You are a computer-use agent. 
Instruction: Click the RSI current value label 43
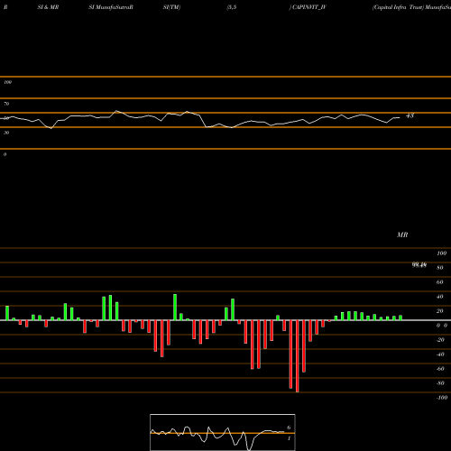410,115
